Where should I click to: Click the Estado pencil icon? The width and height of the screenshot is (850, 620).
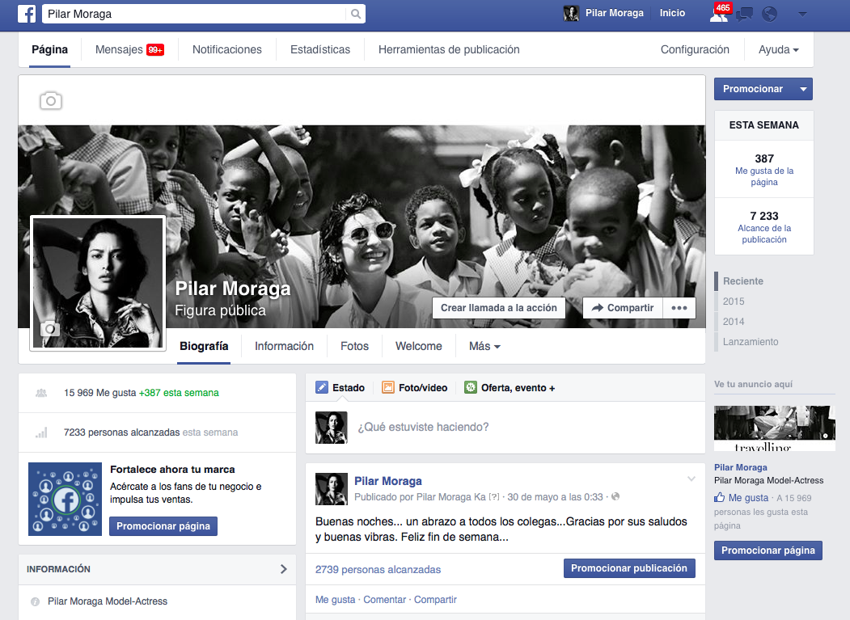(x=322, y=387)
